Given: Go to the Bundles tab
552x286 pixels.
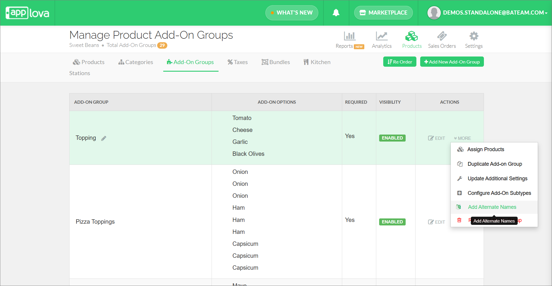Looking at the screenshot, I should click(x=276, y=62).
